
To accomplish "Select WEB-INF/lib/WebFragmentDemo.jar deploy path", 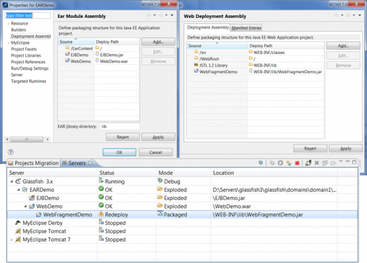I will click(288, 72).
